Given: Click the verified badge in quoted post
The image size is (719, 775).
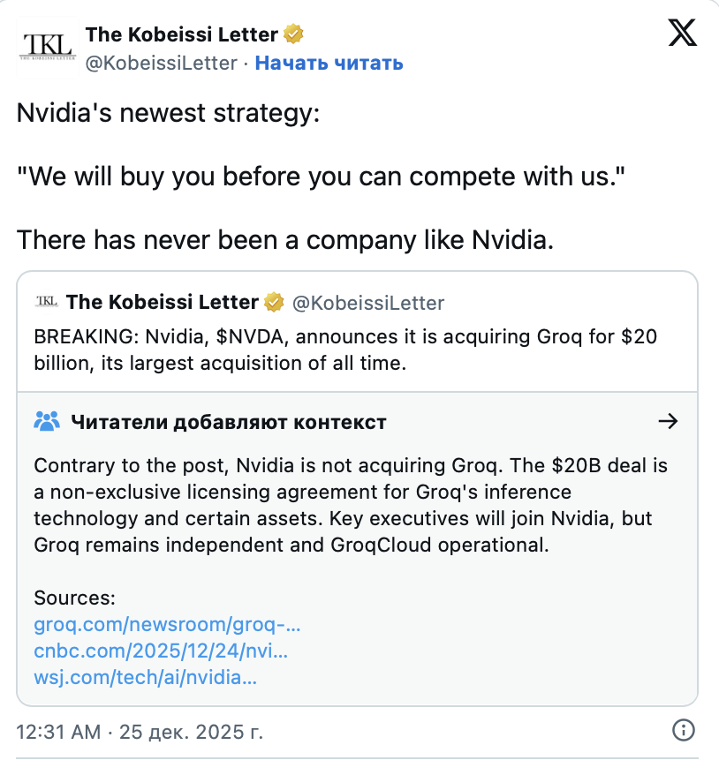Looking at the screenshot, I should [x=275, y=303].
